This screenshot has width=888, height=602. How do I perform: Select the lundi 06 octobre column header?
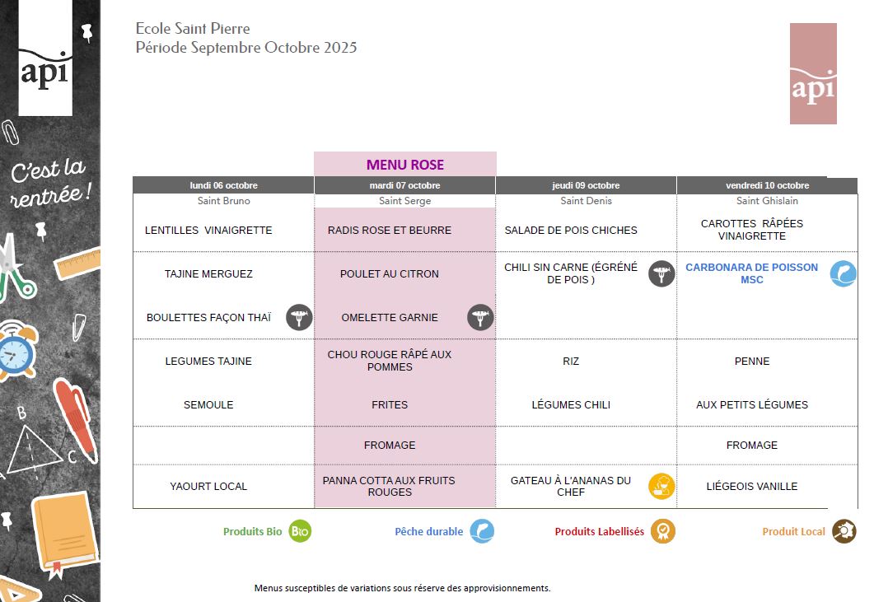(x=224, y=185)
